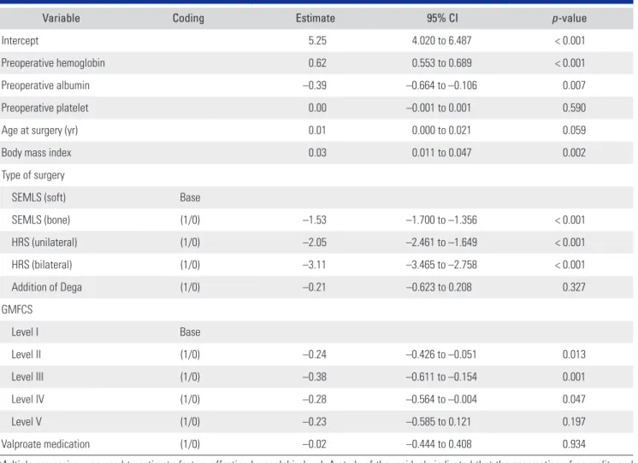Select the p-value 0.007
Screen dimensions: 638x463
click(x=574, y=85)
